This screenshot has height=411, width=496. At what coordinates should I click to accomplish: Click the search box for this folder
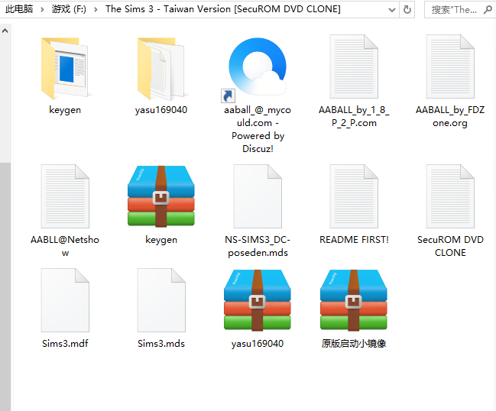click(x=459, y=9)
